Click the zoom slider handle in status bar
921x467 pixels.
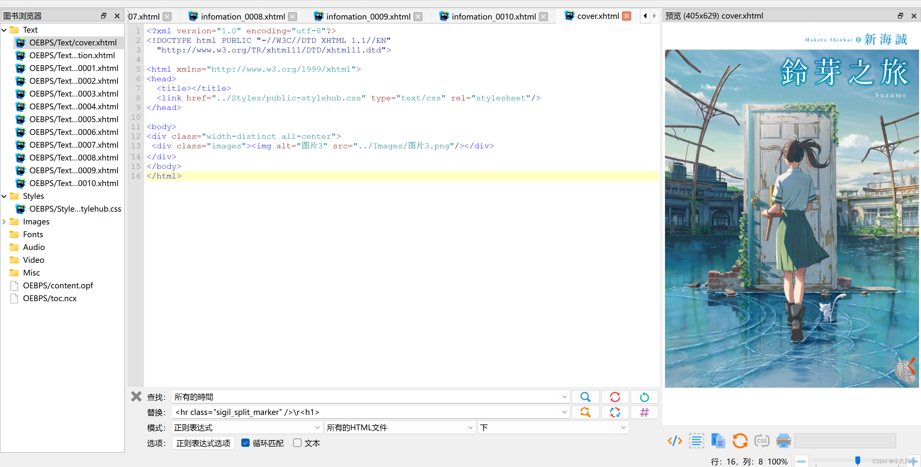coord(857,461)
